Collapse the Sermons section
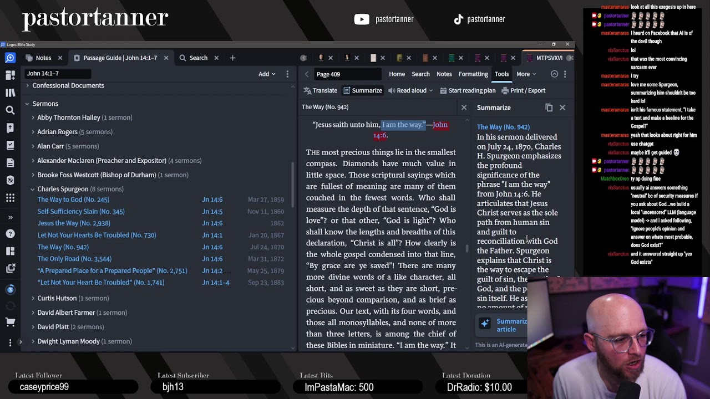This screenshot has width=710, height=399. 27,104
